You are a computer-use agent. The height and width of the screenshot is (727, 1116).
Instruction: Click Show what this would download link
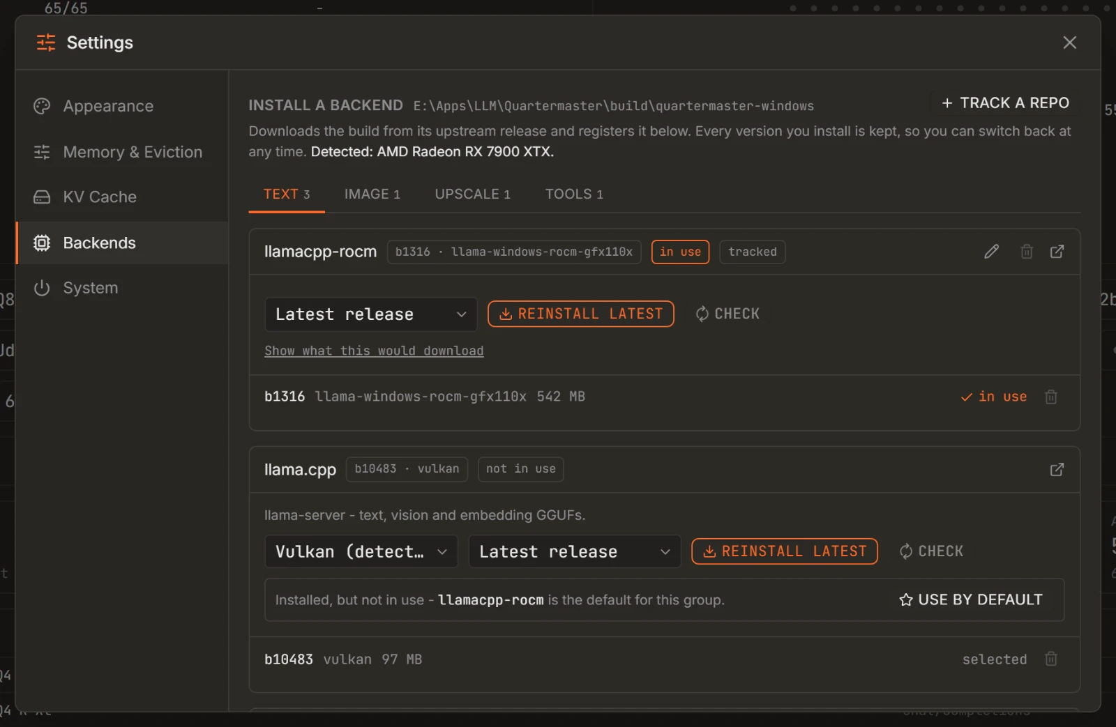click(x=374, y=351)
